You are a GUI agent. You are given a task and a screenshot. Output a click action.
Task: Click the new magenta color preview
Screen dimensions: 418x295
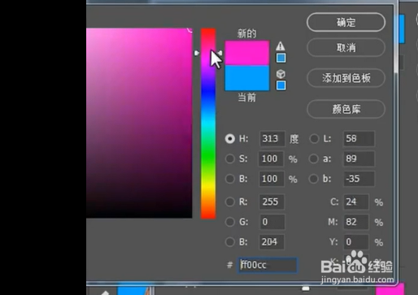247,53
